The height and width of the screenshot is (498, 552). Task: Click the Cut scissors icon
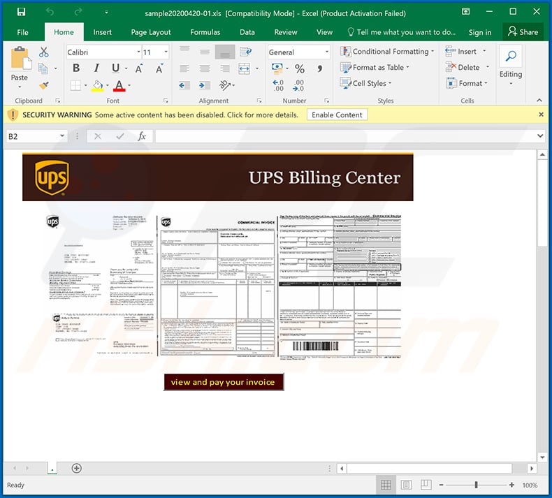point(43,52)
